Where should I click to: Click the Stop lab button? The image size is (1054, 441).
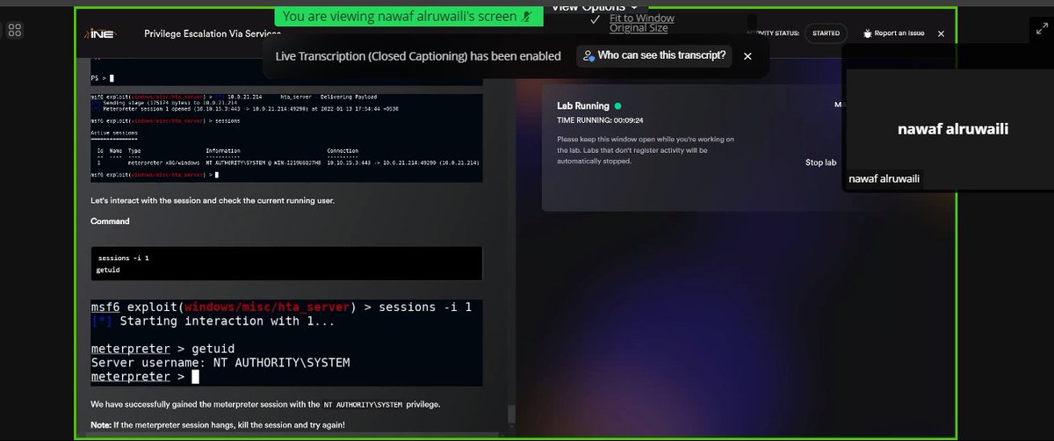coord(820,163)
